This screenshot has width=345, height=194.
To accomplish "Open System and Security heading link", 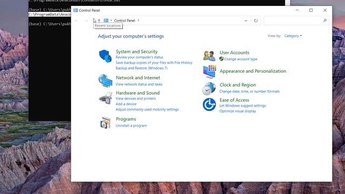I will pyautogui.click(x=136, y=52).
